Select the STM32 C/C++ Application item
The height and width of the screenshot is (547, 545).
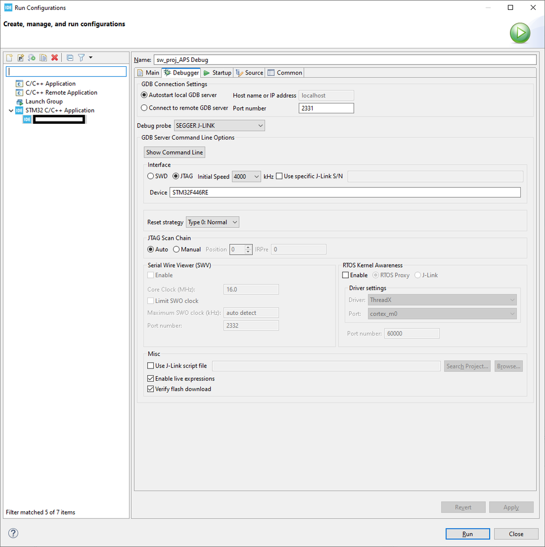coord(60,110)
